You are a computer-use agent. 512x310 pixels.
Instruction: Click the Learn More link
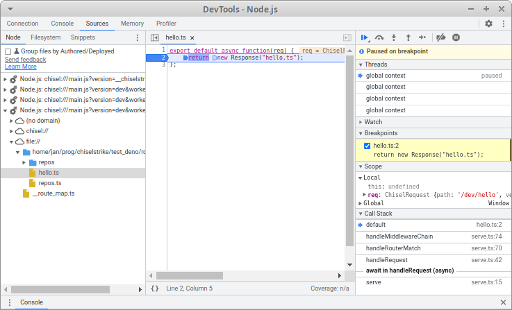pyautogui.click(x=21, y=67)
